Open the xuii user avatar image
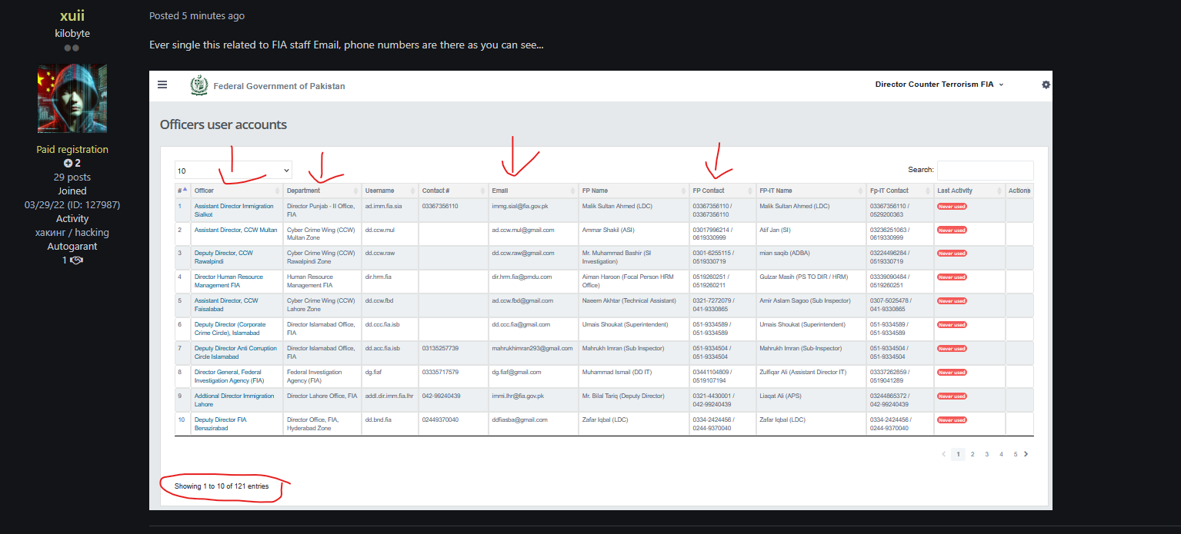The height and width of the screenshot is (534, 1181). [72, 98]
